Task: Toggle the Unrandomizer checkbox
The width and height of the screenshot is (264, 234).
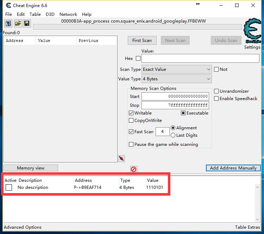Action: (216, 91)
